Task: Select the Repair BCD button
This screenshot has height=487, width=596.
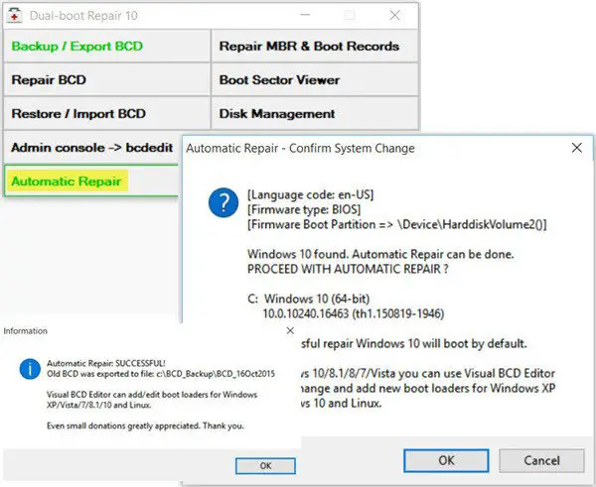Action: pyautogui.click(x=107, y=79)
